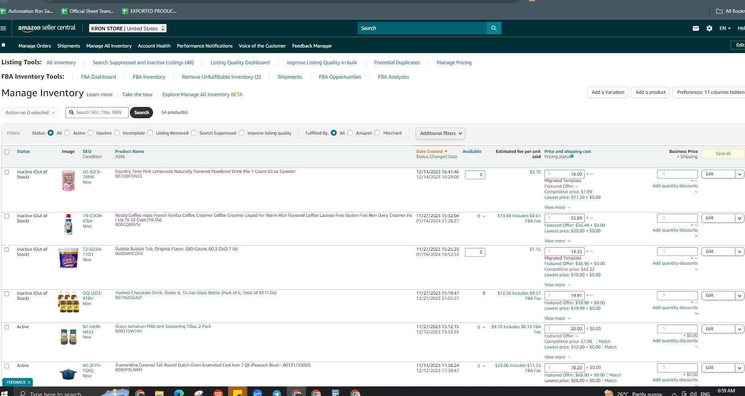
Task: Open the KRON STORE marketplace switcher
Action: (x=128, y=28)
